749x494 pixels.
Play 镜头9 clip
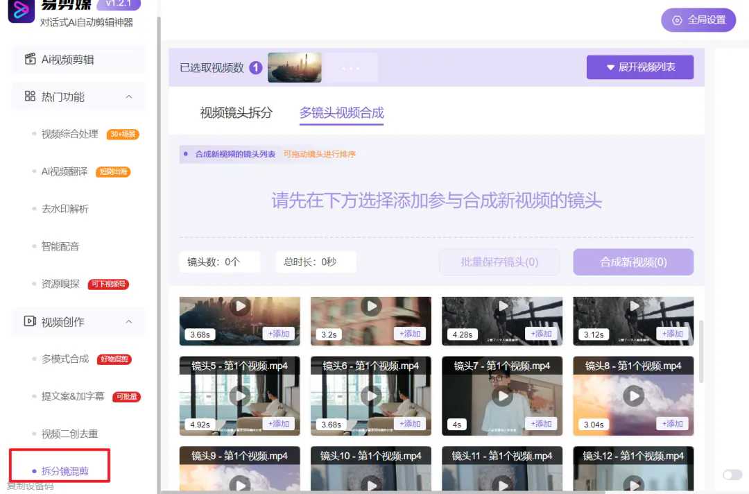[240, 484]
